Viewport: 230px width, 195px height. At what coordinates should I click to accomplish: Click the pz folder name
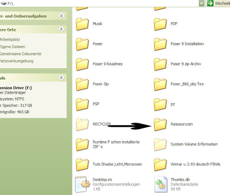pyautogui.click(x=172, y=104)
